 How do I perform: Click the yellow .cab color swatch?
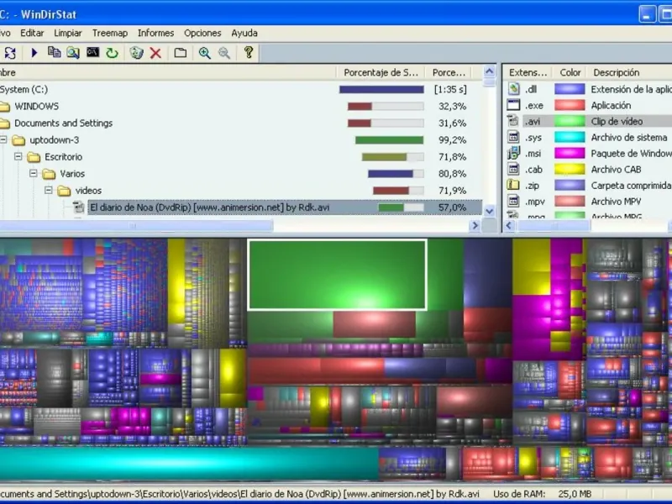(x=570, y=169)
